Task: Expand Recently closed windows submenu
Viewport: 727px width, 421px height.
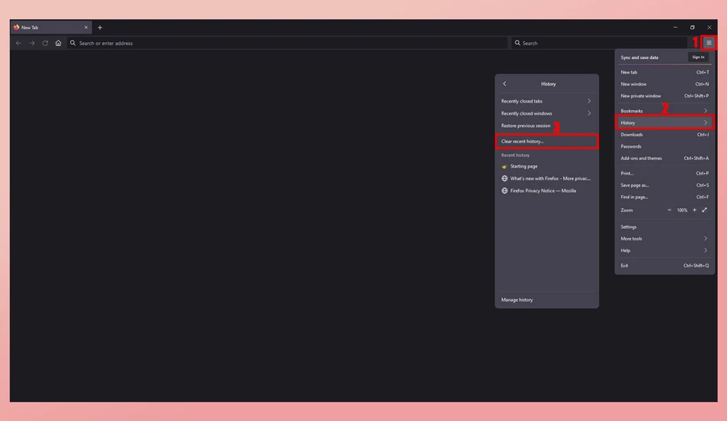Action: [546, 113]
